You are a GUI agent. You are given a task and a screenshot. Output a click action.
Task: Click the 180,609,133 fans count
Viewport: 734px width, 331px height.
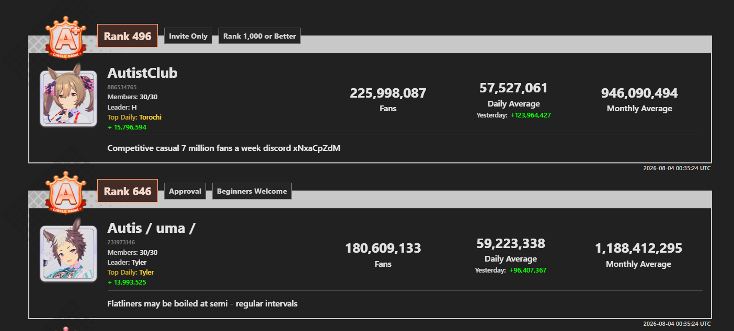[x=383, y=249]
